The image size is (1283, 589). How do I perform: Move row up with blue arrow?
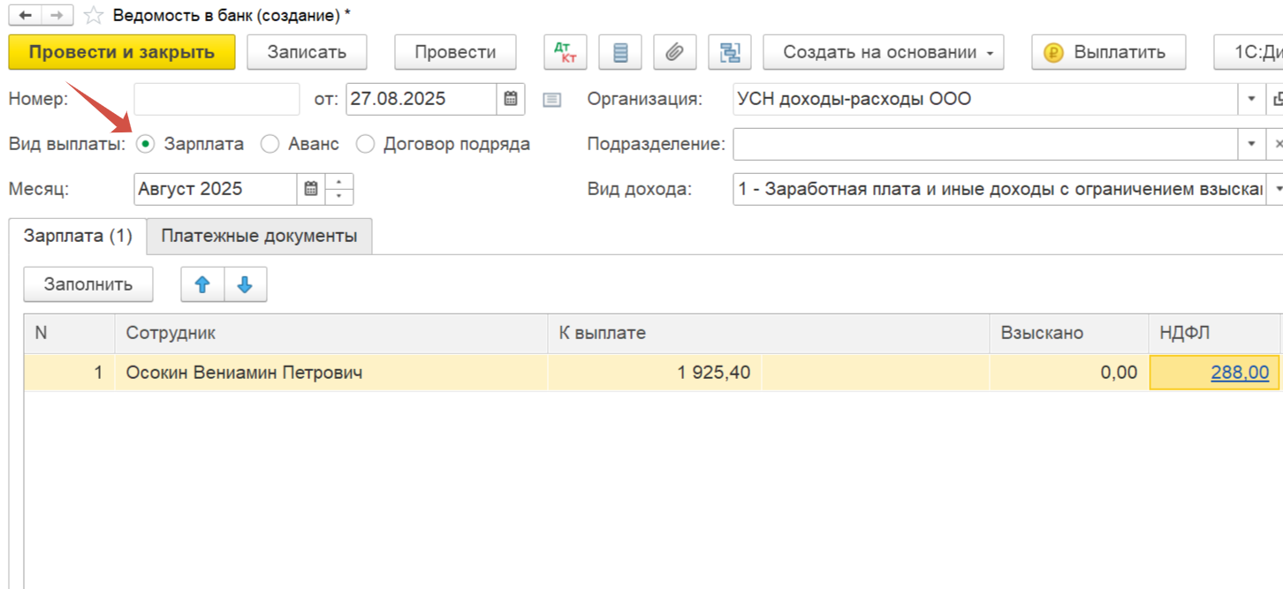point(202,284)
